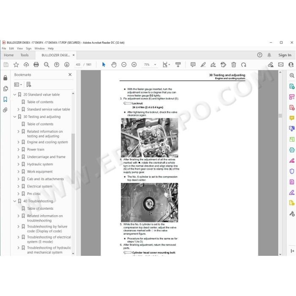
Task: Collapse the 30 Testing and adjusting bookmark
Action: 15,117
